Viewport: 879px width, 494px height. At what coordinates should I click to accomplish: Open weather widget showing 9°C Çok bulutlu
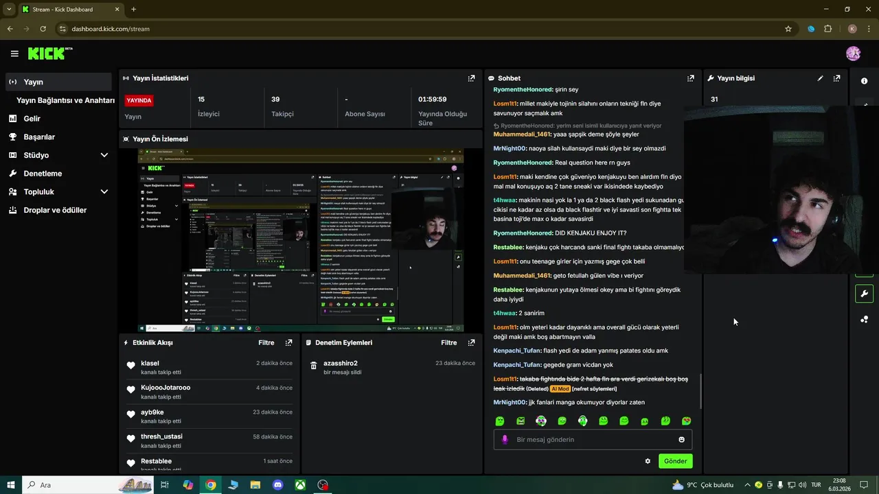click(703, 485)
